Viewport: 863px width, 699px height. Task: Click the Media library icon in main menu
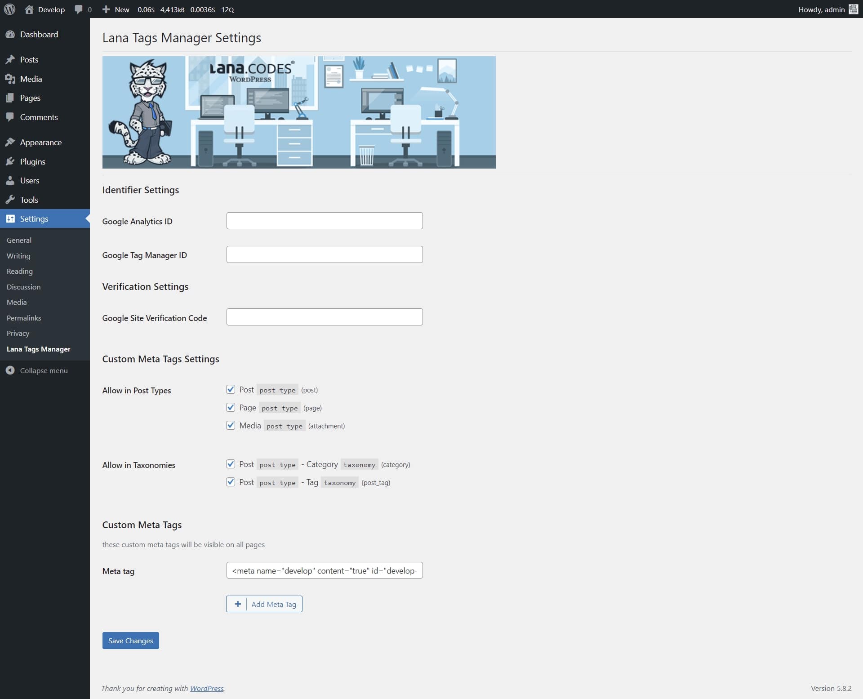(x=10, y=79)
